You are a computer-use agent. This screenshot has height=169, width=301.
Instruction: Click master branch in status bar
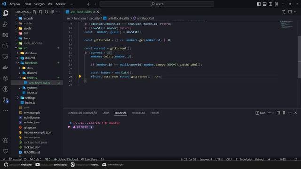16,159
